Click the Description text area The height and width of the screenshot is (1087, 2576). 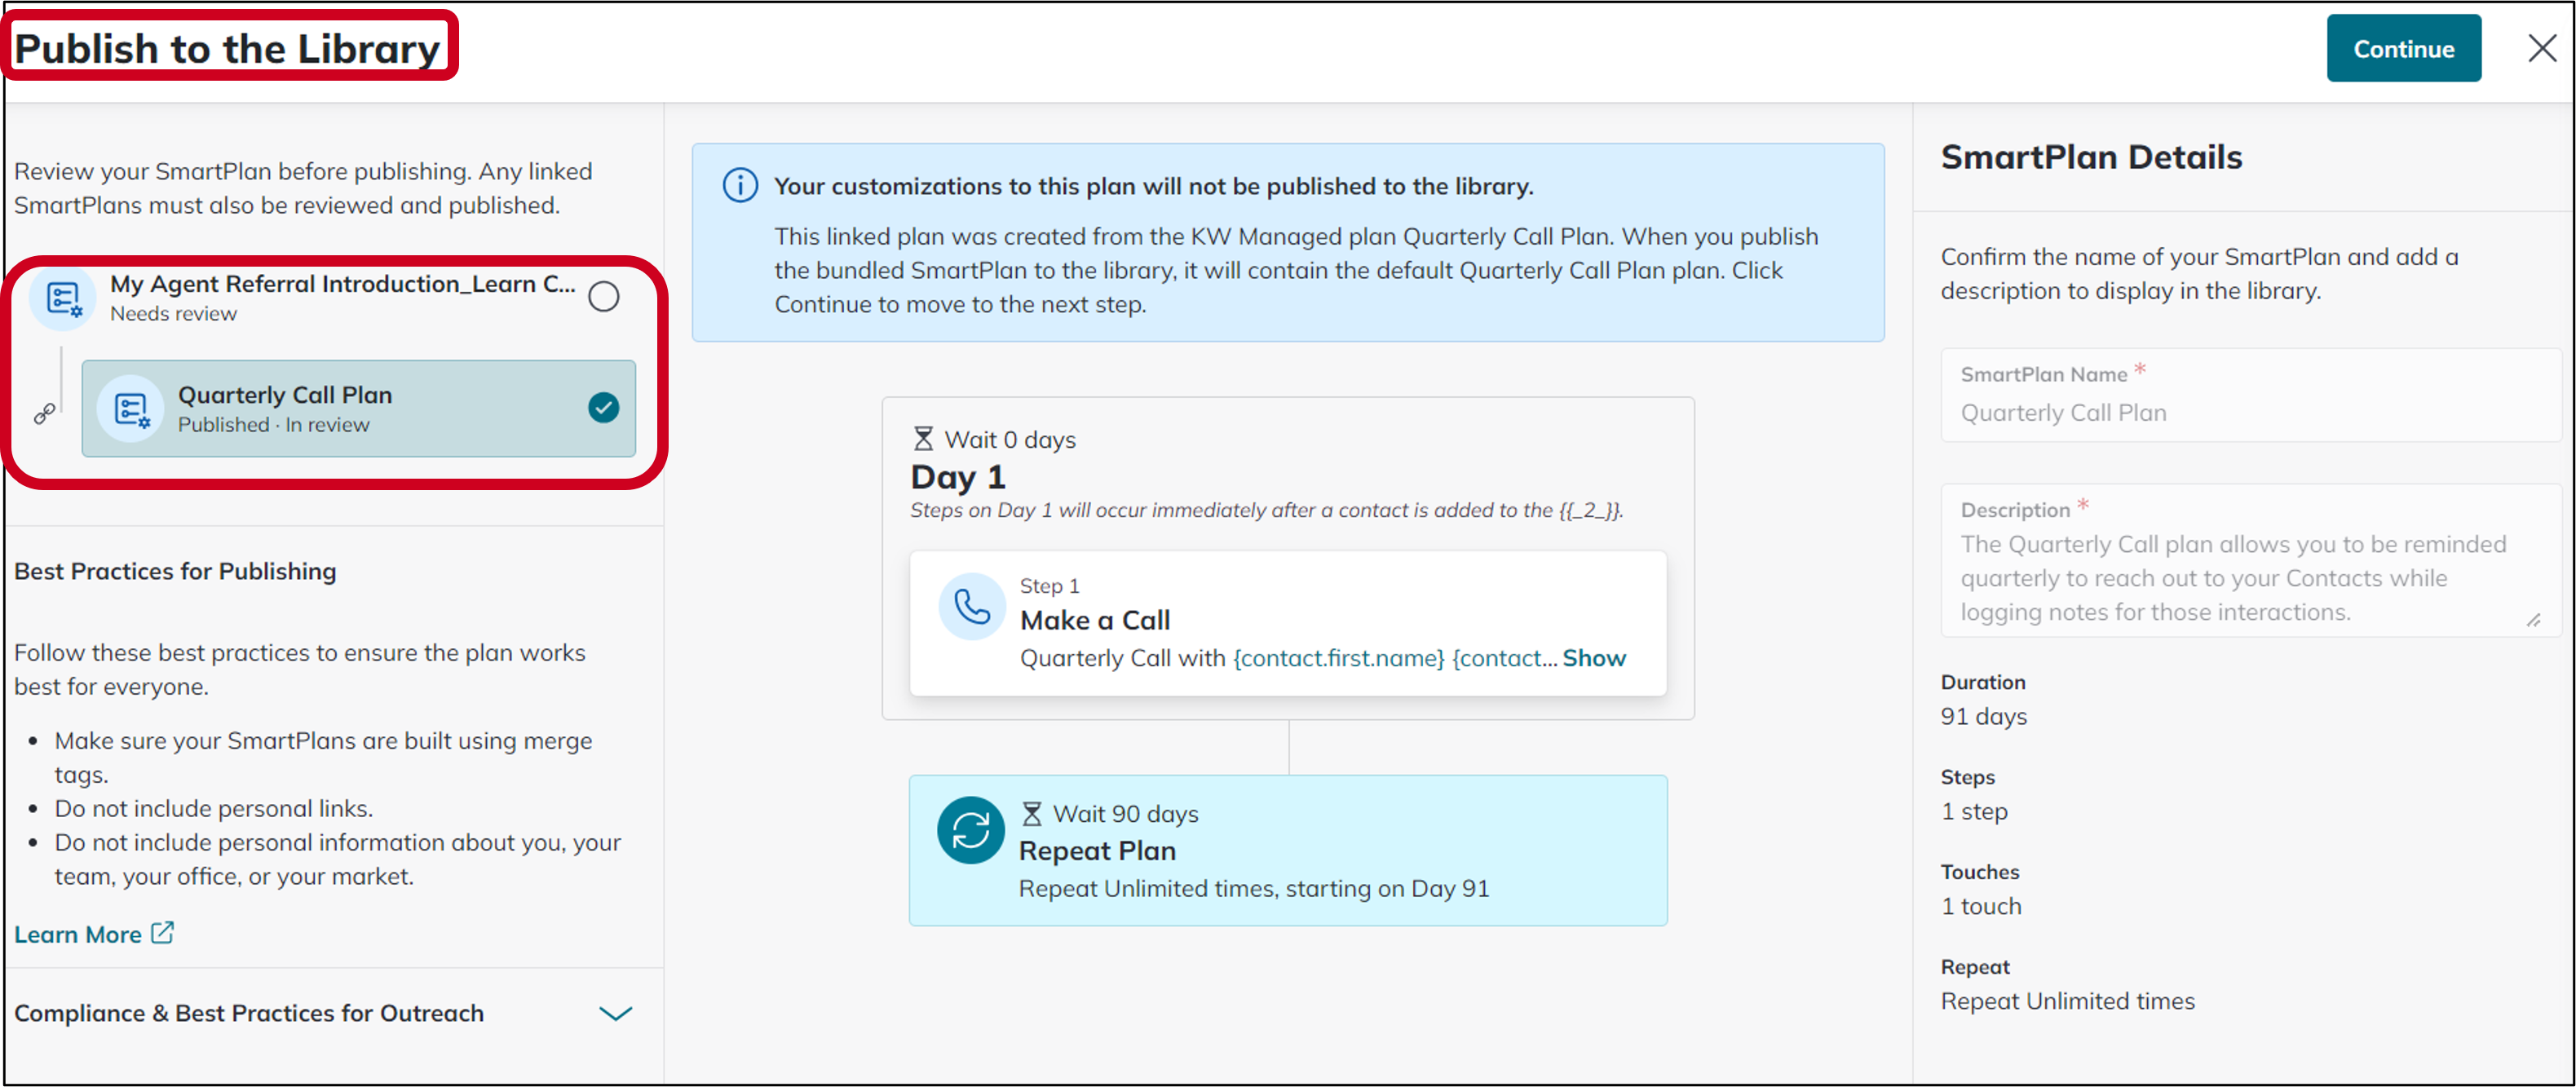(x=2250, y=561)
